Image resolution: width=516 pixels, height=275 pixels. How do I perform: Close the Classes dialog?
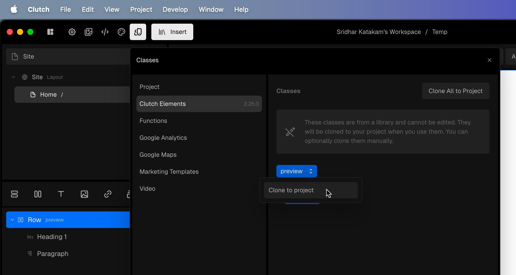point(489,60)
